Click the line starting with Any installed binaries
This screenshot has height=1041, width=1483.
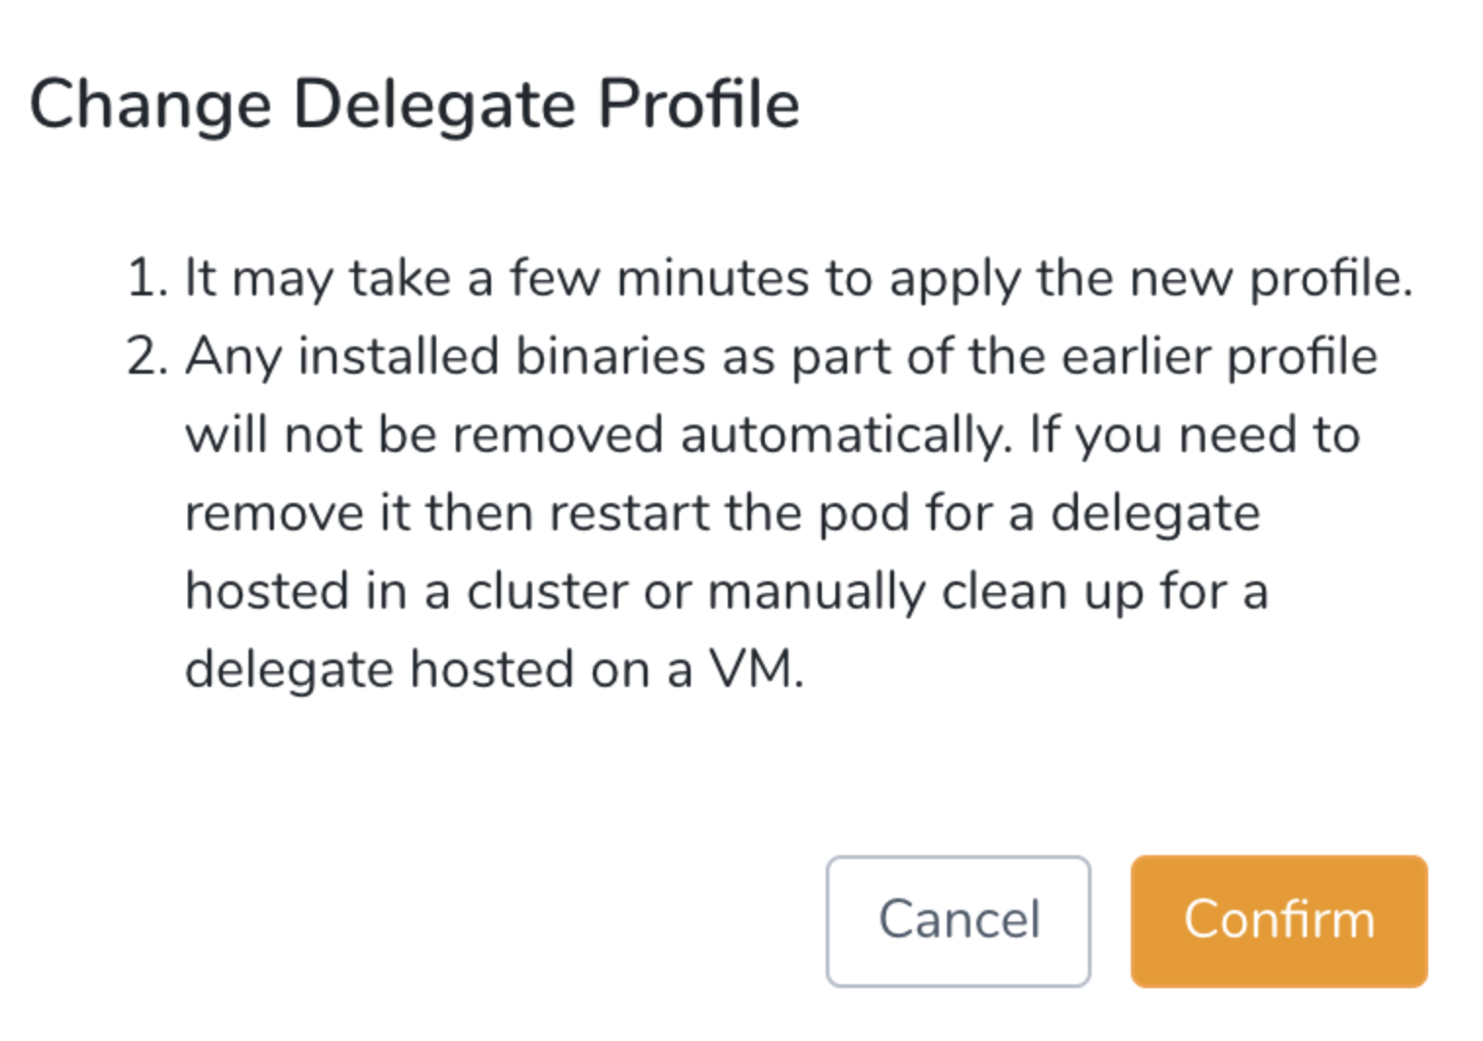[x=782, y=357]
